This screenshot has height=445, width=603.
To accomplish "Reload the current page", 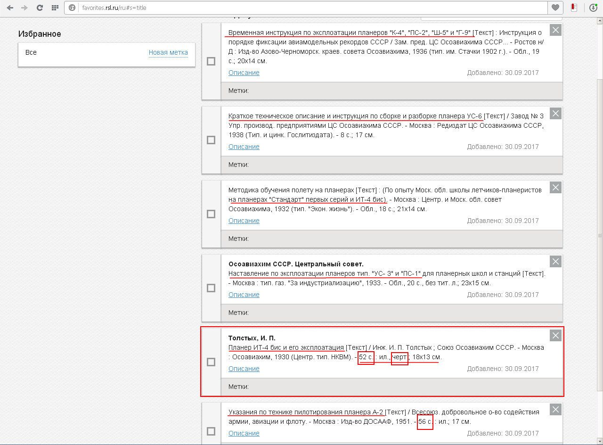I will [x=40, y=8].
